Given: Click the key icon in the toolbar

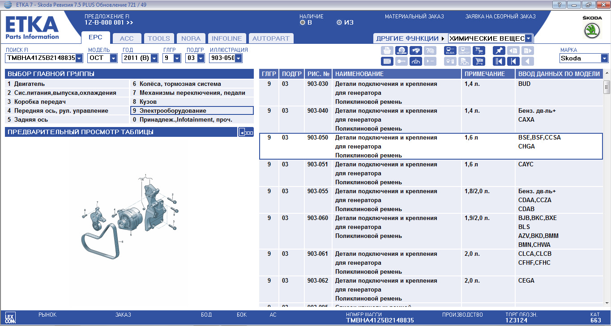Looking at the screenshot, I should 402,61.
